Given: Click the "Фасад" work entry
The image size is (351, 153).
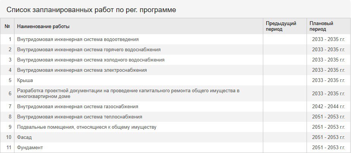Looking at the screenshot, I should click(x=24, y=137).
